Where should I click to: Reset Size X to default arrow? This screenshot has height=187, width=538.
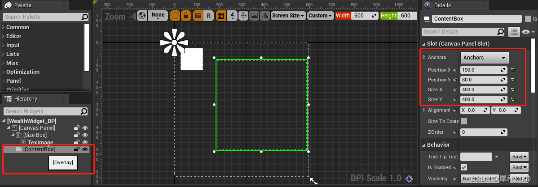pos(512,89)
